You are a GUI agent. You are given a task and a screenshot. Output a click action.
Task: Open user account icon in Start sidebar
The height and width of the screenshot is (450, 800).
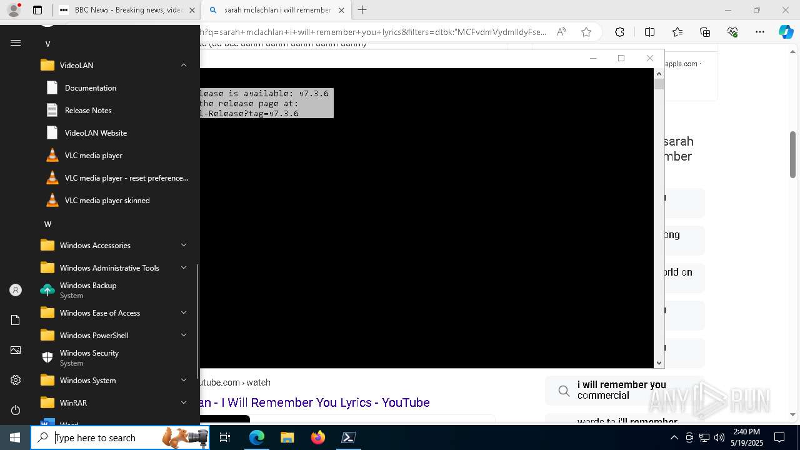coord(16,290)
